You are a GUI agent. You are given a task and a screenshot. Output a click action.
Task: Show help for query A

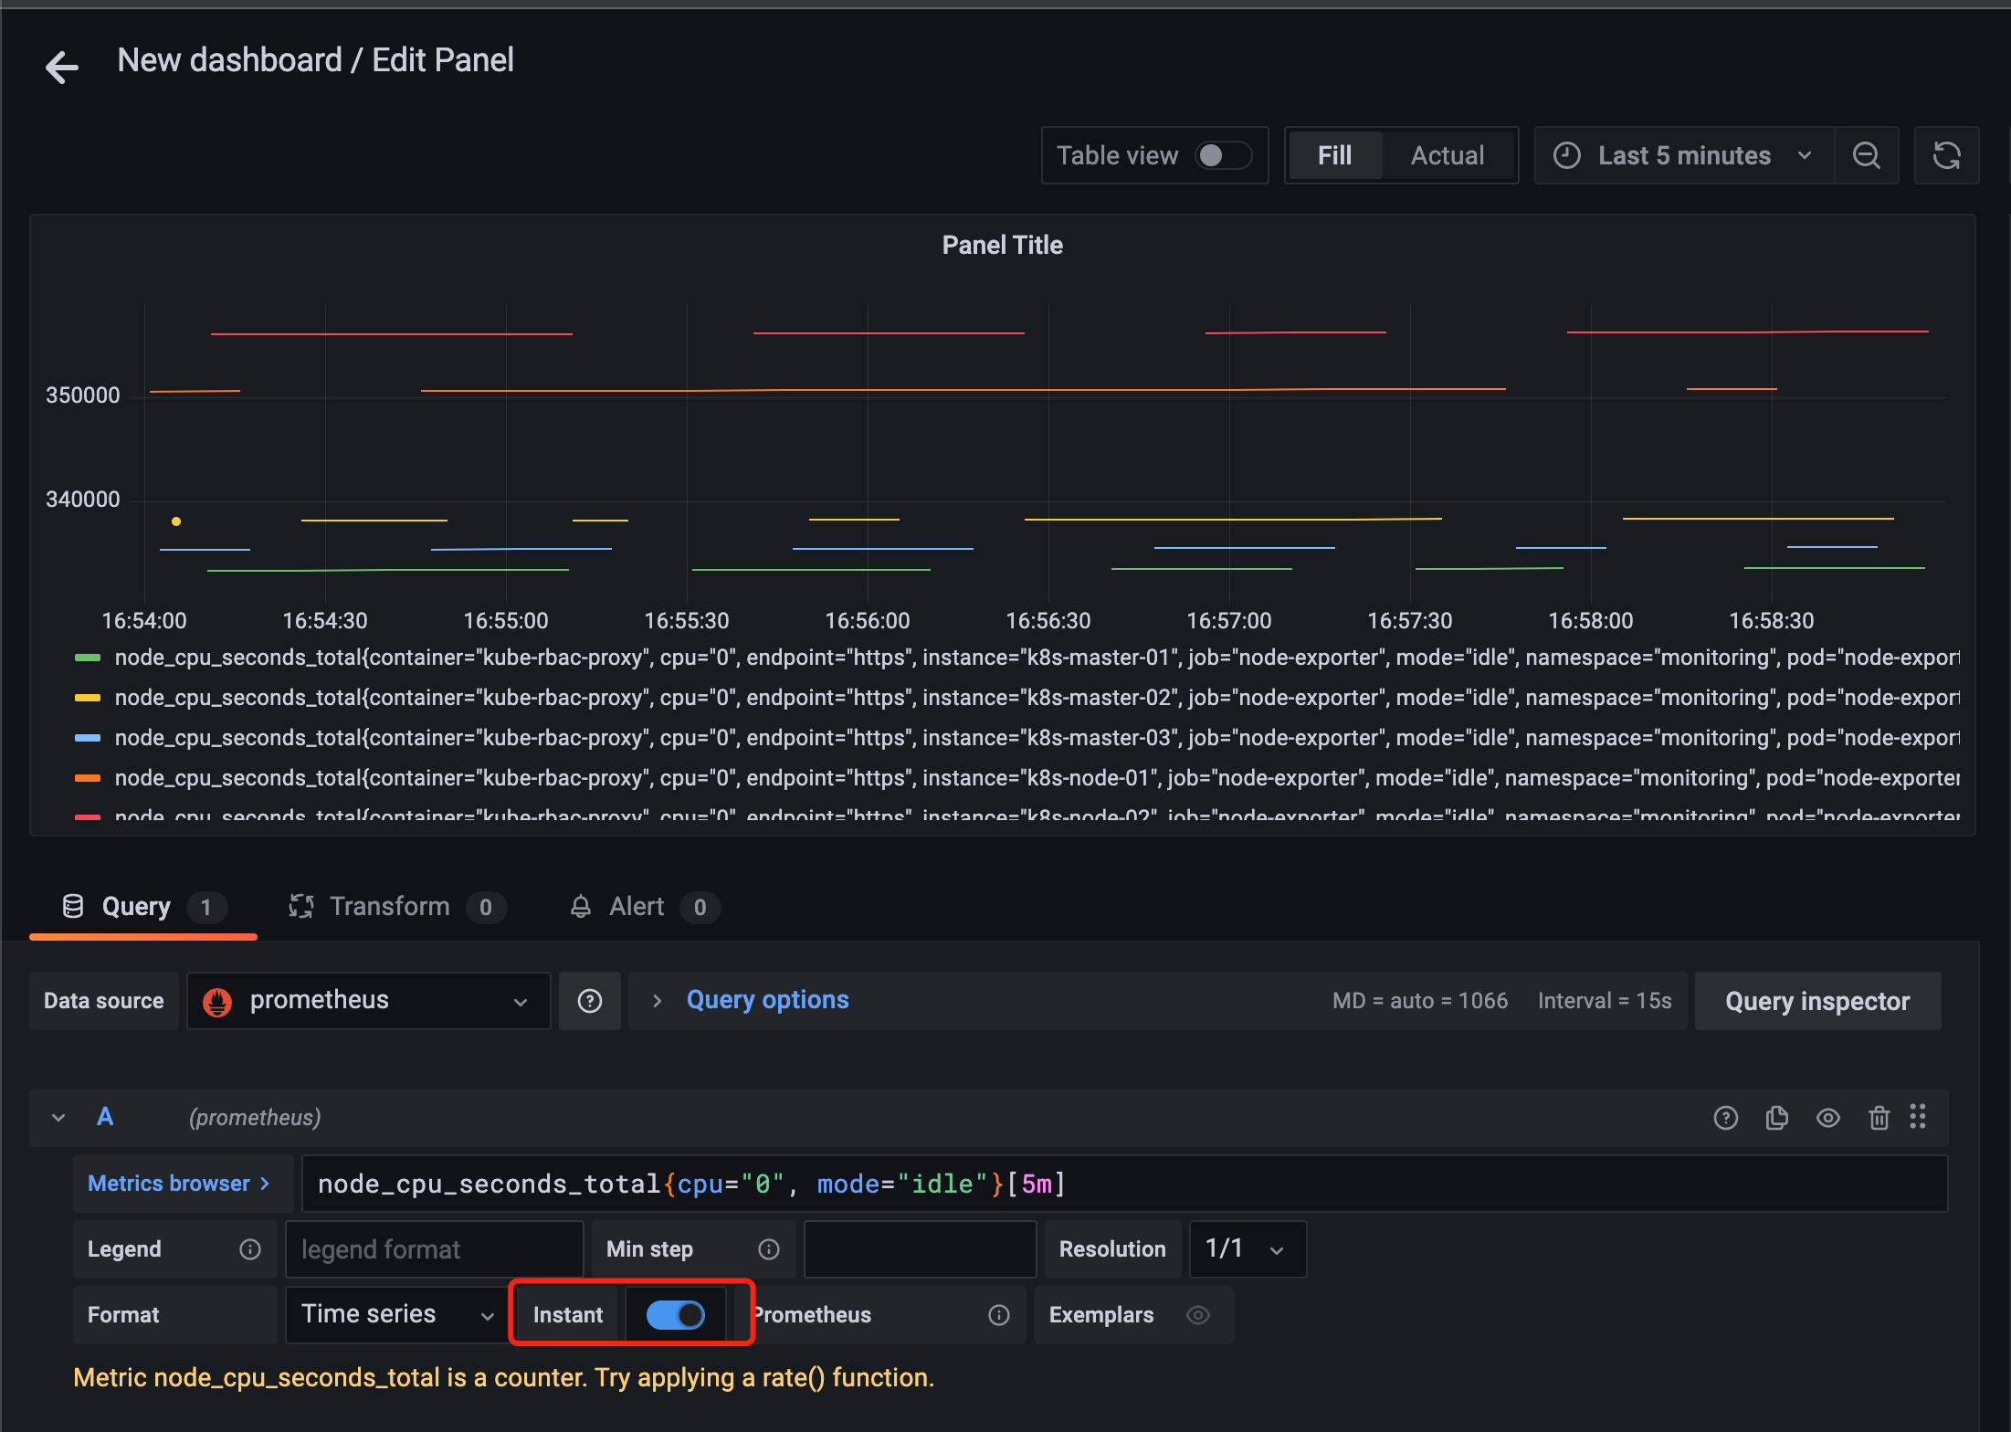(1726, 1118)
